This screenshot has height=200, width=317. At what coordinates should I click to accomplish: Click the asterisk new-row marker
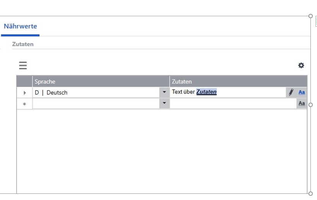[x=24, y=104]
